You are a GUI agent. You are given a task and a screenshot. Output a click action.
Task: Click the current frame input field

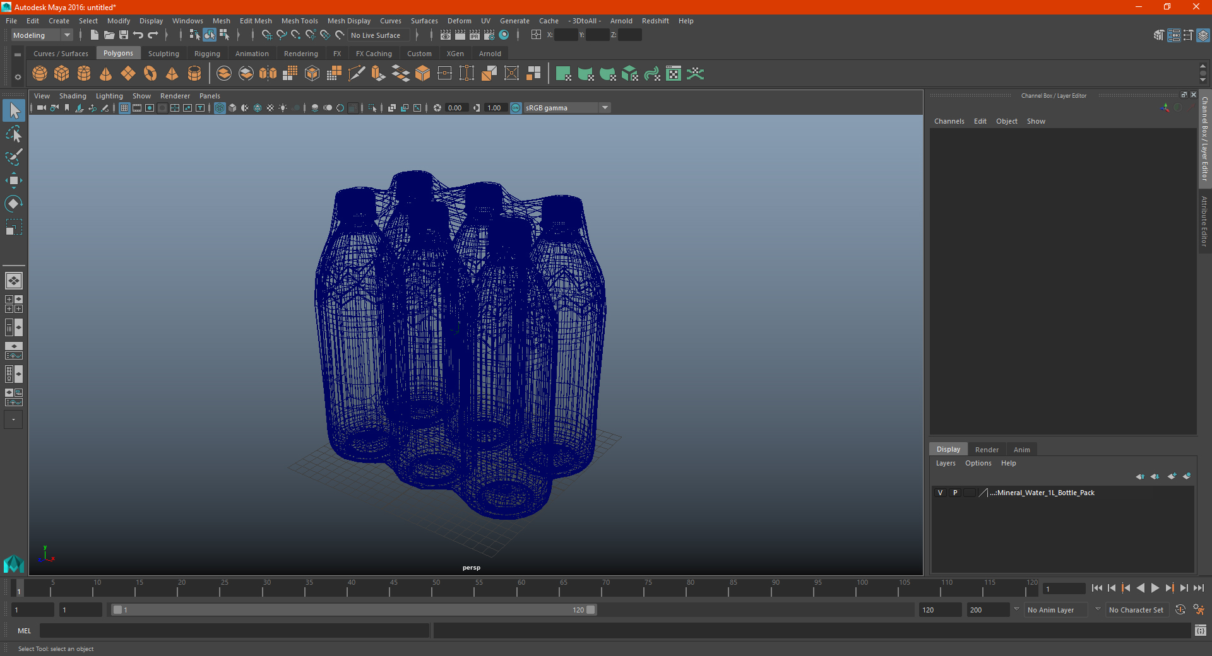pyautogui.click(x=1064, y=589)
